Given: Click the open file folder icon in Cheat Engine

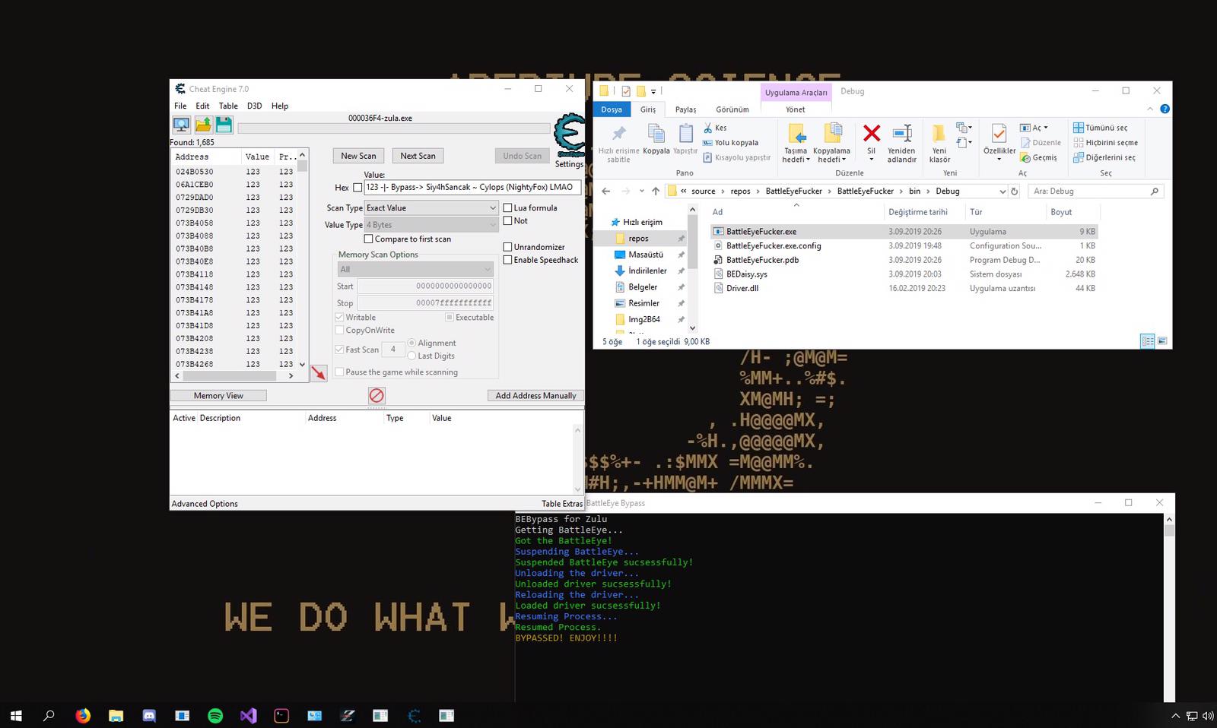Looking at the screenshot, I should pos(203,125).
